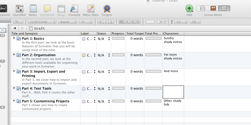Click the green Add button
251x125 pixels.
point(189,8)
